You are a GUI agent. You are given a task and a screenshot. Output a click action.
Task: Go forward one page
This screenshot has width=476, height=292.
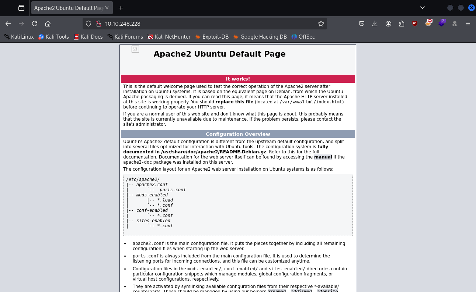pos(21,24)
